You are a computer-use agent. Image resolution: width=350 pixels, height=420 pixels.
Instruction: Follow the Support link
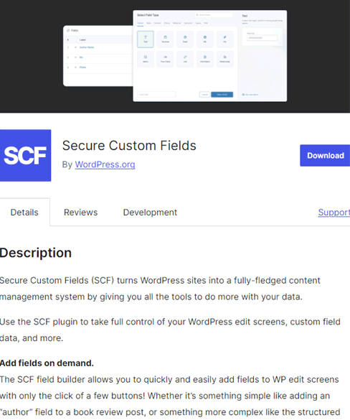pos(334,213)
